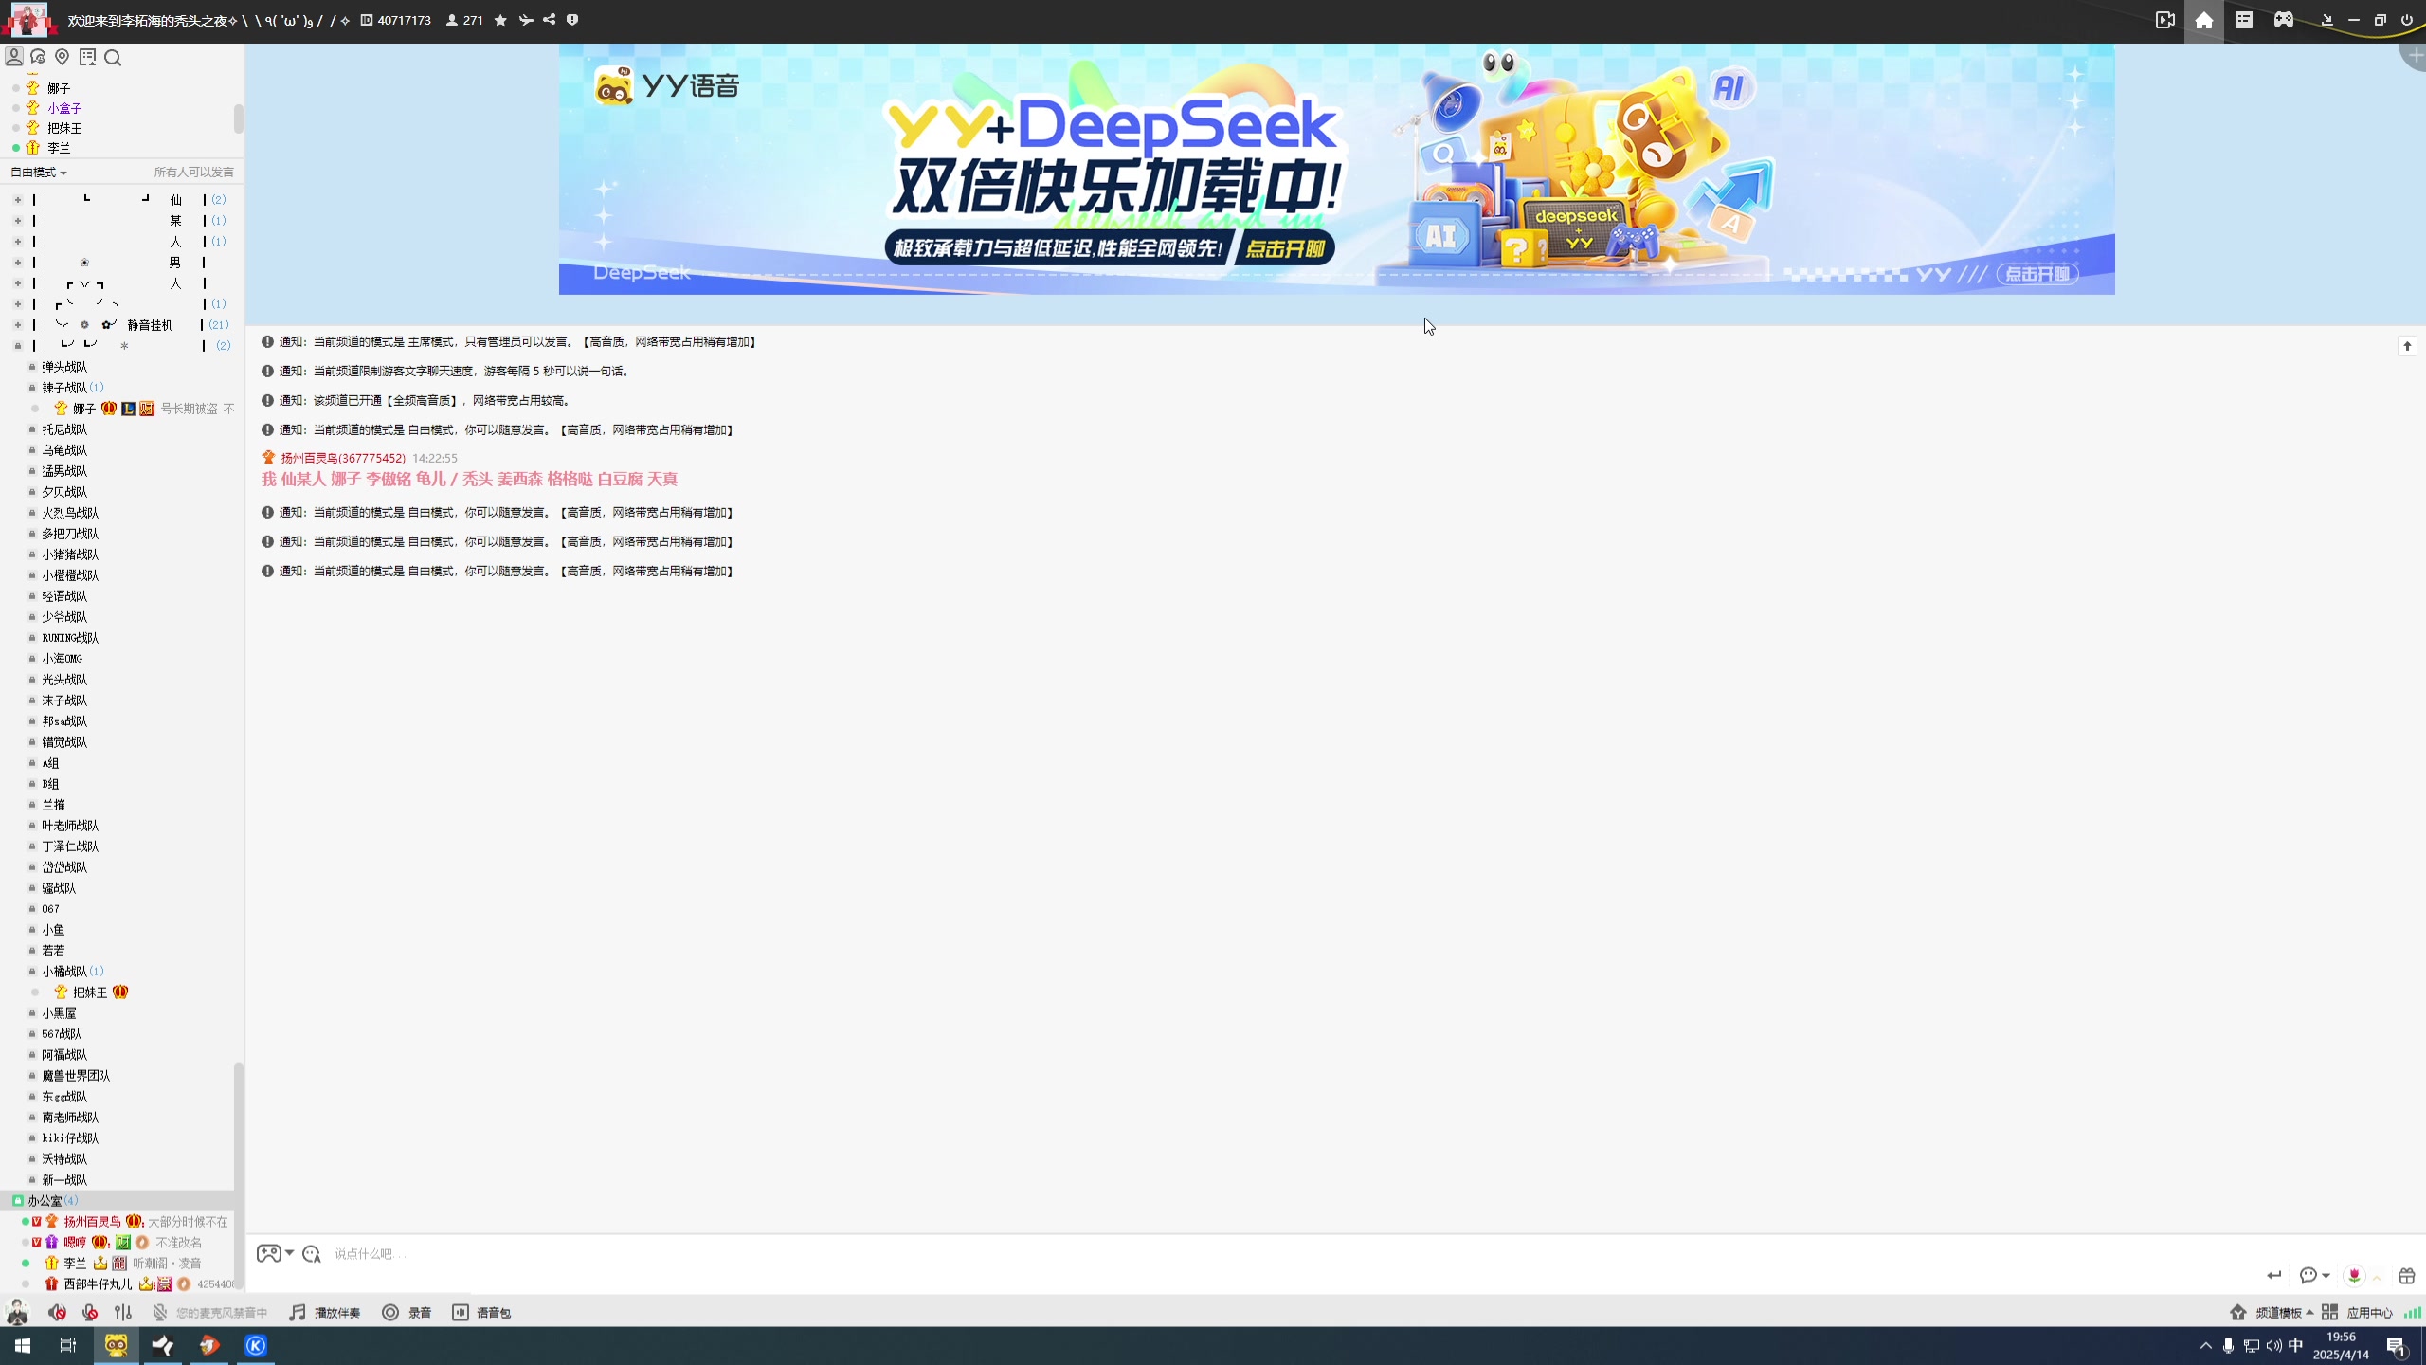Viewport: 2426px width, 1365px height.
Task: Expand the 仙 channel group
Action: [x=17, y=200]
